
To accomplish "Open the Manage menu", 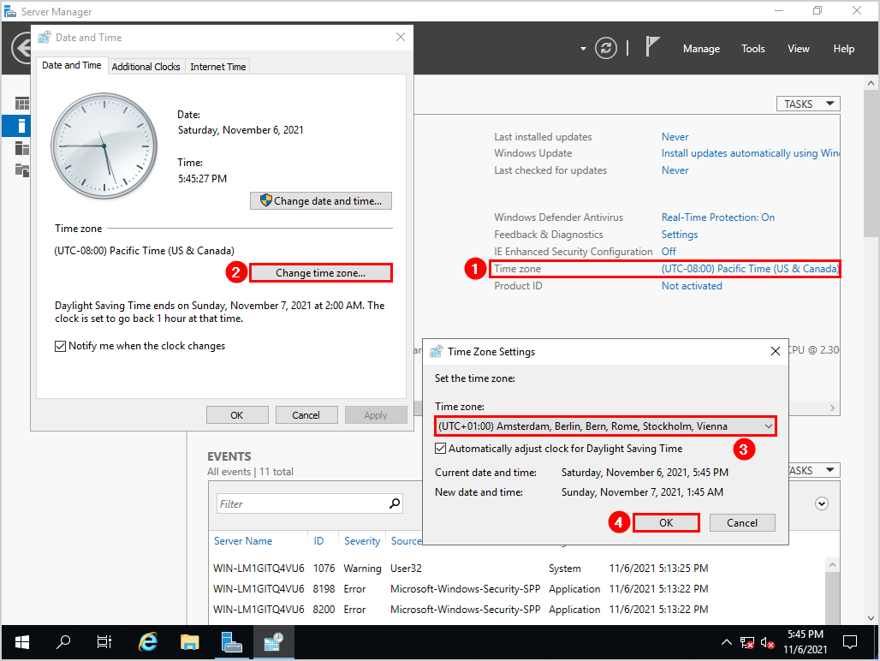I will (x=702, y=49).
